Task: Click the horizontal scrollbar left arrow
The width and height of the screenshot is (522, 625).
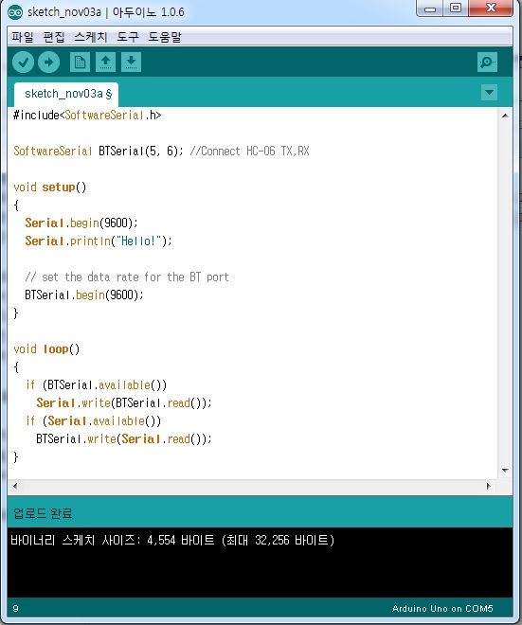Action: pyautogui.click(x=15, y=486)
